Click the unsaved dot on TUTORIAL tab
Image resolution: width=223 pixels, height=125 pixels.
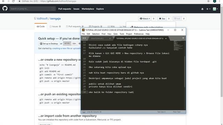coord(166,39)
